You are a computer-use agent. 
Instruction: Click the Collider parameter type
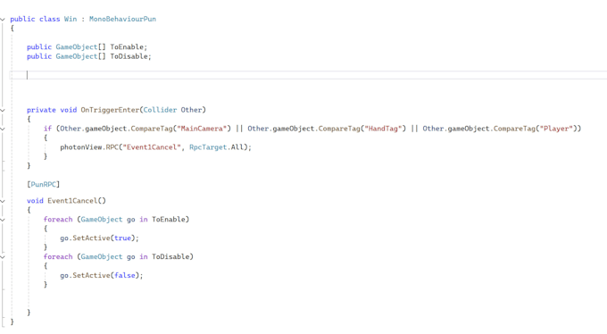tap(160, 110)
